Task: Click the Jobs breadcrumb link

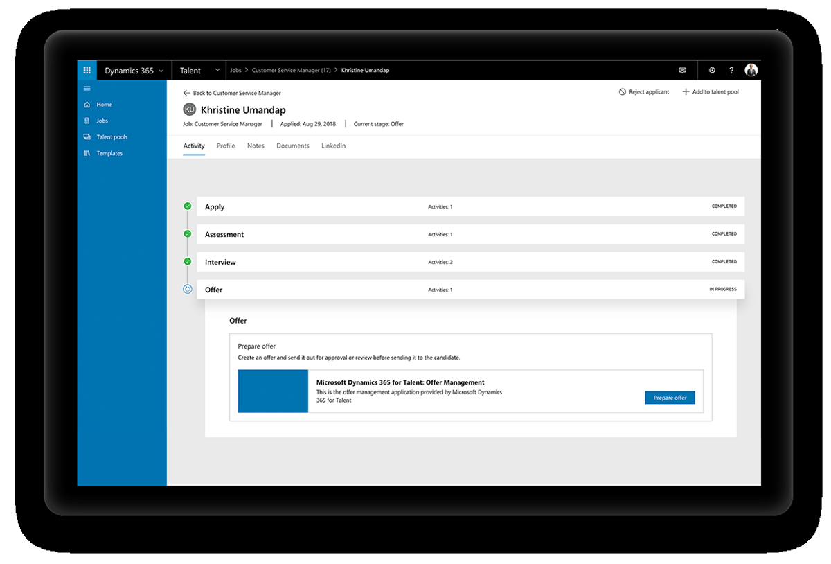Action: click(x=235, y=71)
